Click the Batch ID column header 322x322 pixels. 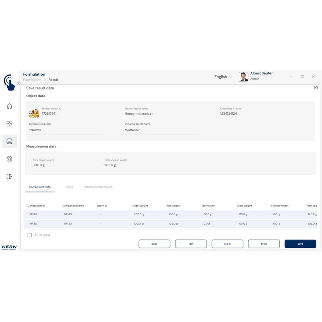click(102, 206)
